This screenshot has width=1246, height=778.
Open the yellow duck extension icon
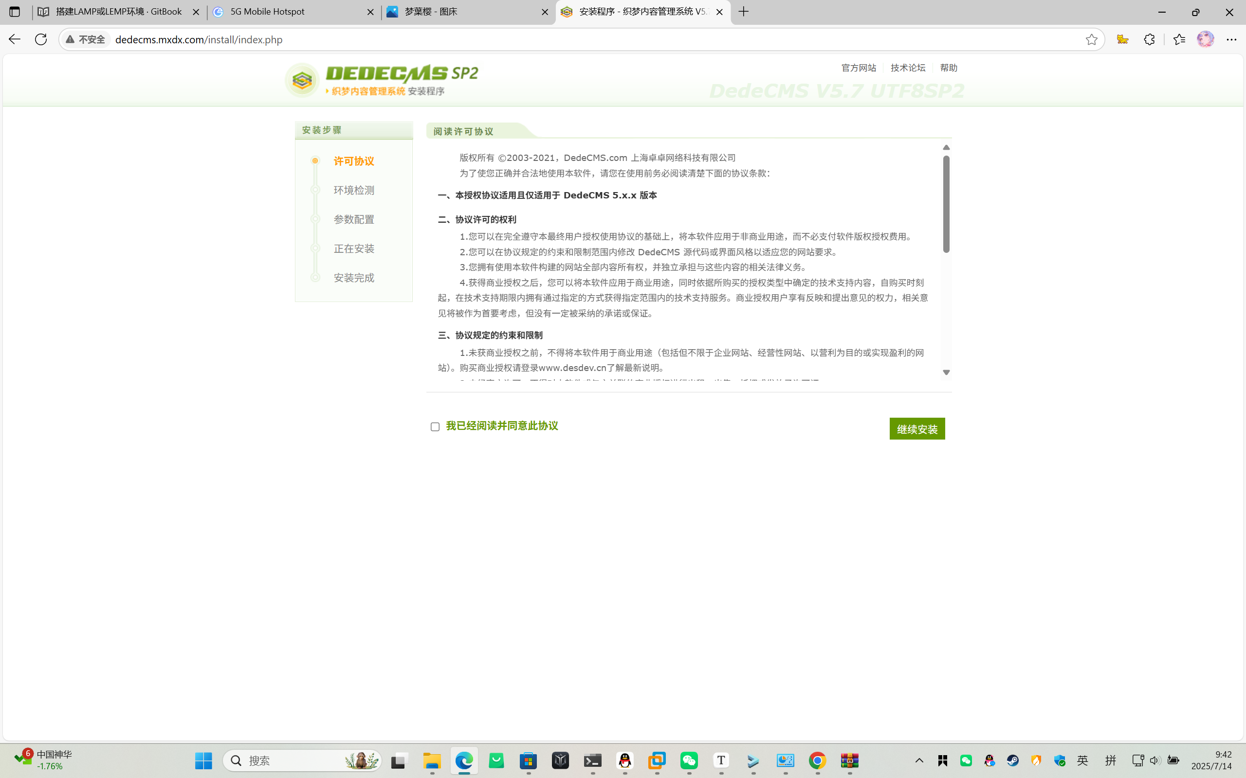[1122, 39]
